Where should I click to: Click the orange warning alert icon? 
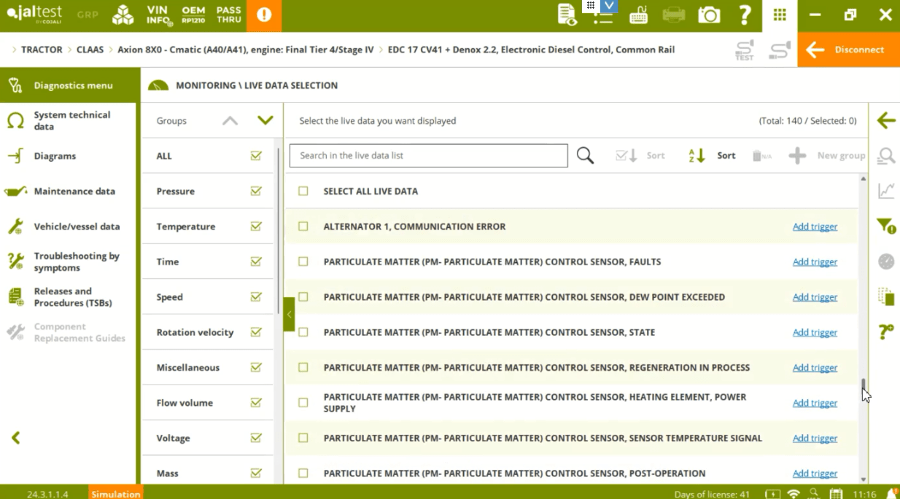(x=264, y=15)
